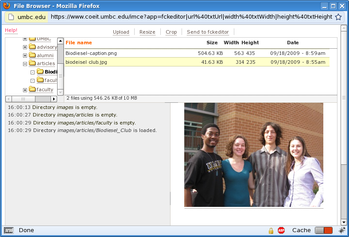Sort files by Size column header

tap(212, 43)
